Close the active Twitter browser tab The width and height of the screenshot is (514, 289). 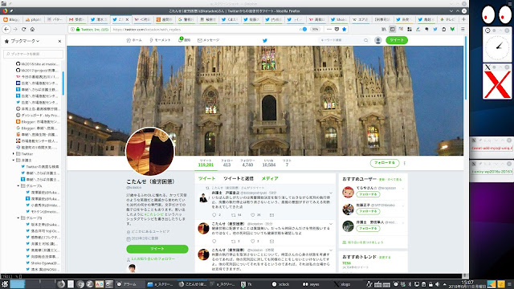tap(127, 19)
